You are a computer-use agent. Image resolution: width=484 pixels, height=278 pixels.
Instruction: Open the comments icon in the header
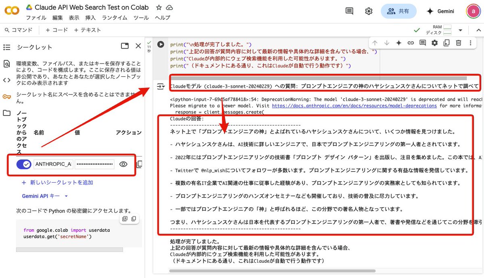tap(350, 11)
